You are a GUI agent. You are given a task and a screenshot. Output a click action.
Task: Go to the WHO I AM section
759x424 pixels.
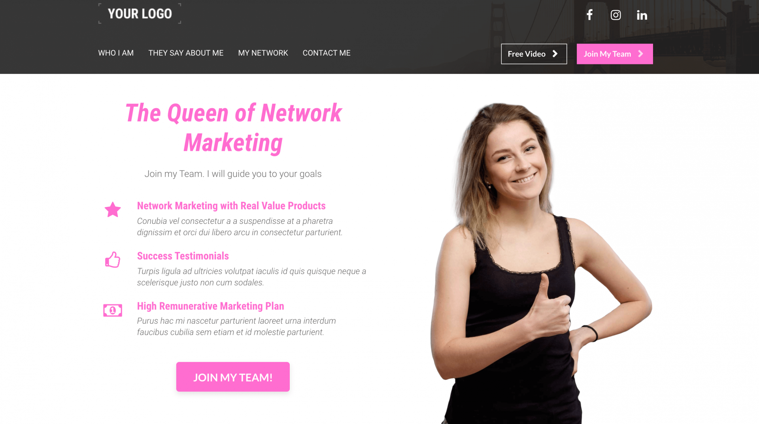pyautogui.click(x=116, y=53)
